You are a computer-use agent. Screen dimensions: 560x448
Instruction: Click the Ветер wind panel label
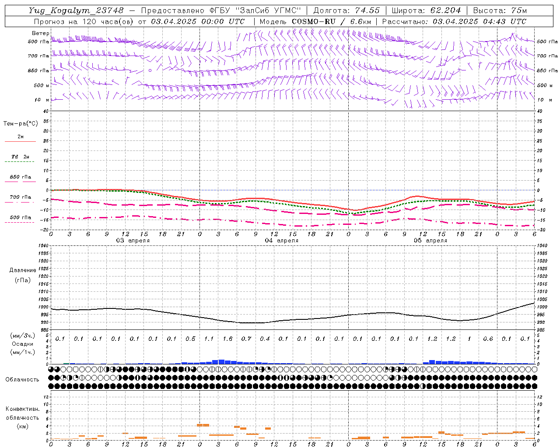(41, 33)
